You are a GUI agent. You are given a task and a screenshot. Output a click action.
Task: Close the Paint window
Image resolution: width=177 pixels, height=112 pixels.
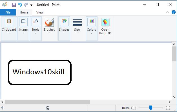(170, 5)
